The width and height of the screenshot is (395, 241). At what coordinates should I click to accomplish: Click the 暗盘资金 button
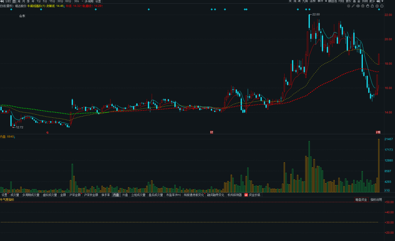361,200
